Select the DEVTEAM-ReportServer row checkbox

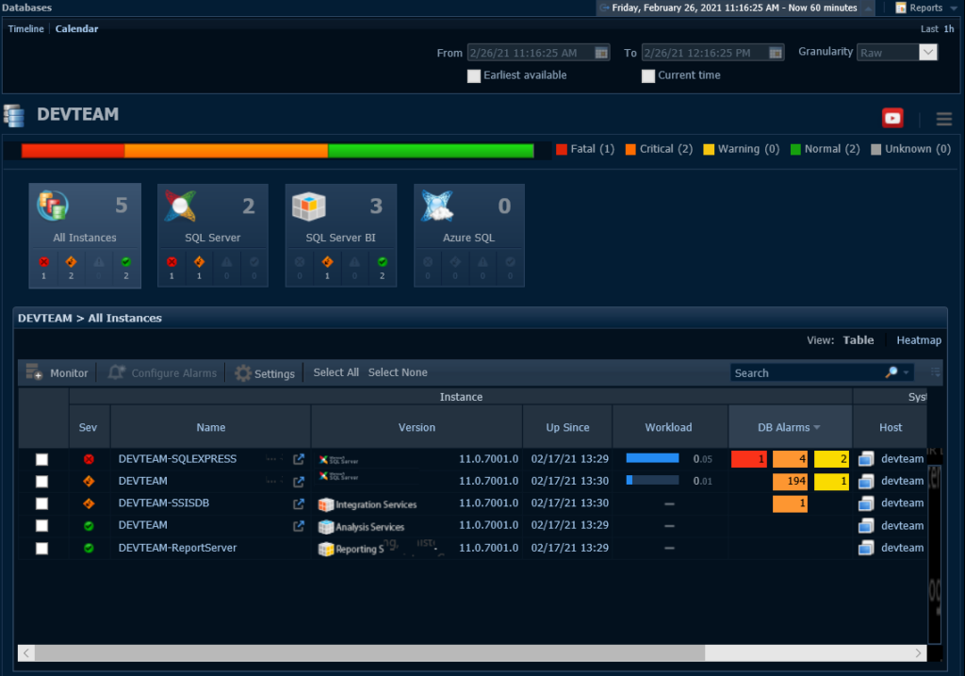(x=41, y=548)
